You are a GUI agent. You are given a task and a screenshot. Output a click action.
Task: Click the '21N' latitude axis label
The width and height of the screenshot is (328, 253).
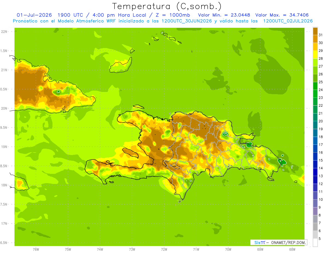tap(4, 70)
